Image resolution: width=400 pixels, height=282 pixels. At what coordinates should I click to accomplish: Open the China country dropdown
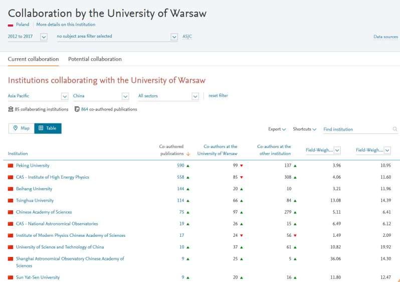[130, 96]
